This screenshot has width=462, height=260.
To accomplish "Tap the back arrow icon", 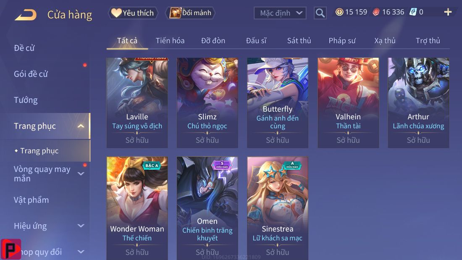I will (26, 14).
